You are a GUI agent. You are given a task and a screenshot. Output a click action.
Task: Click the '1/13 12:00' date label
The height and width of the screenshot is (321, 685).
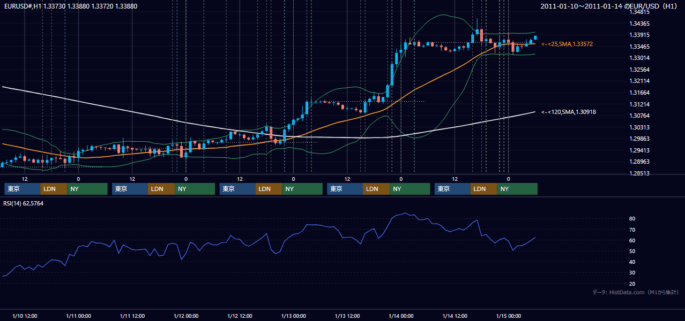point(347,316)
